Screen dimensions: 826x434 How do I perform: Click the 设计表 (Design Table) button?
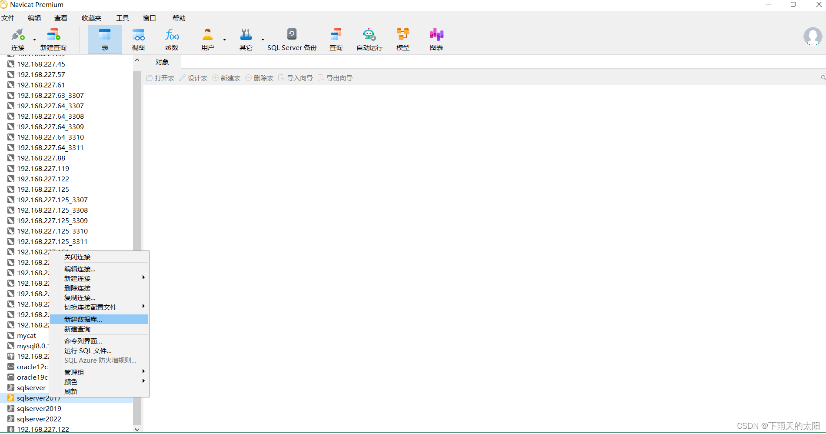193,78
